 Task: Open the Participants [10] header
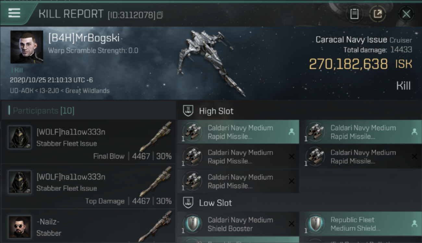click(x=44, y=111)
